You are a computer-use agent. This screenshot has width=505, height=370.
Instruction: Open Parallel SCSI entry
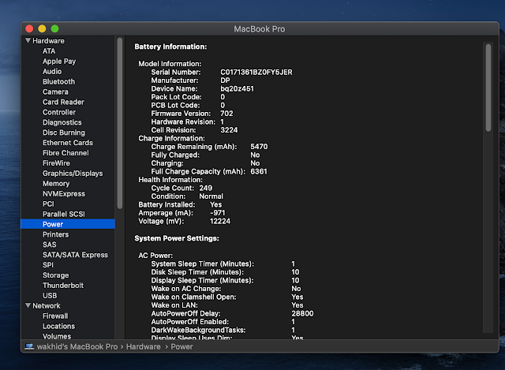pos(64,214)
